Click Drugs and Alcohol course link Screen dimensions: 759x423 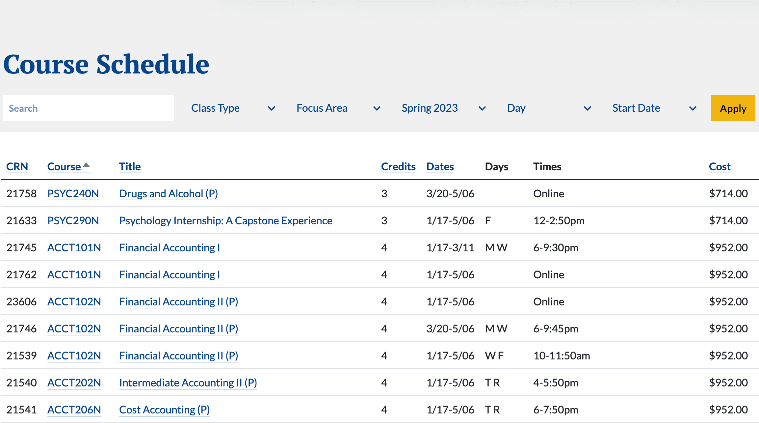168,193
